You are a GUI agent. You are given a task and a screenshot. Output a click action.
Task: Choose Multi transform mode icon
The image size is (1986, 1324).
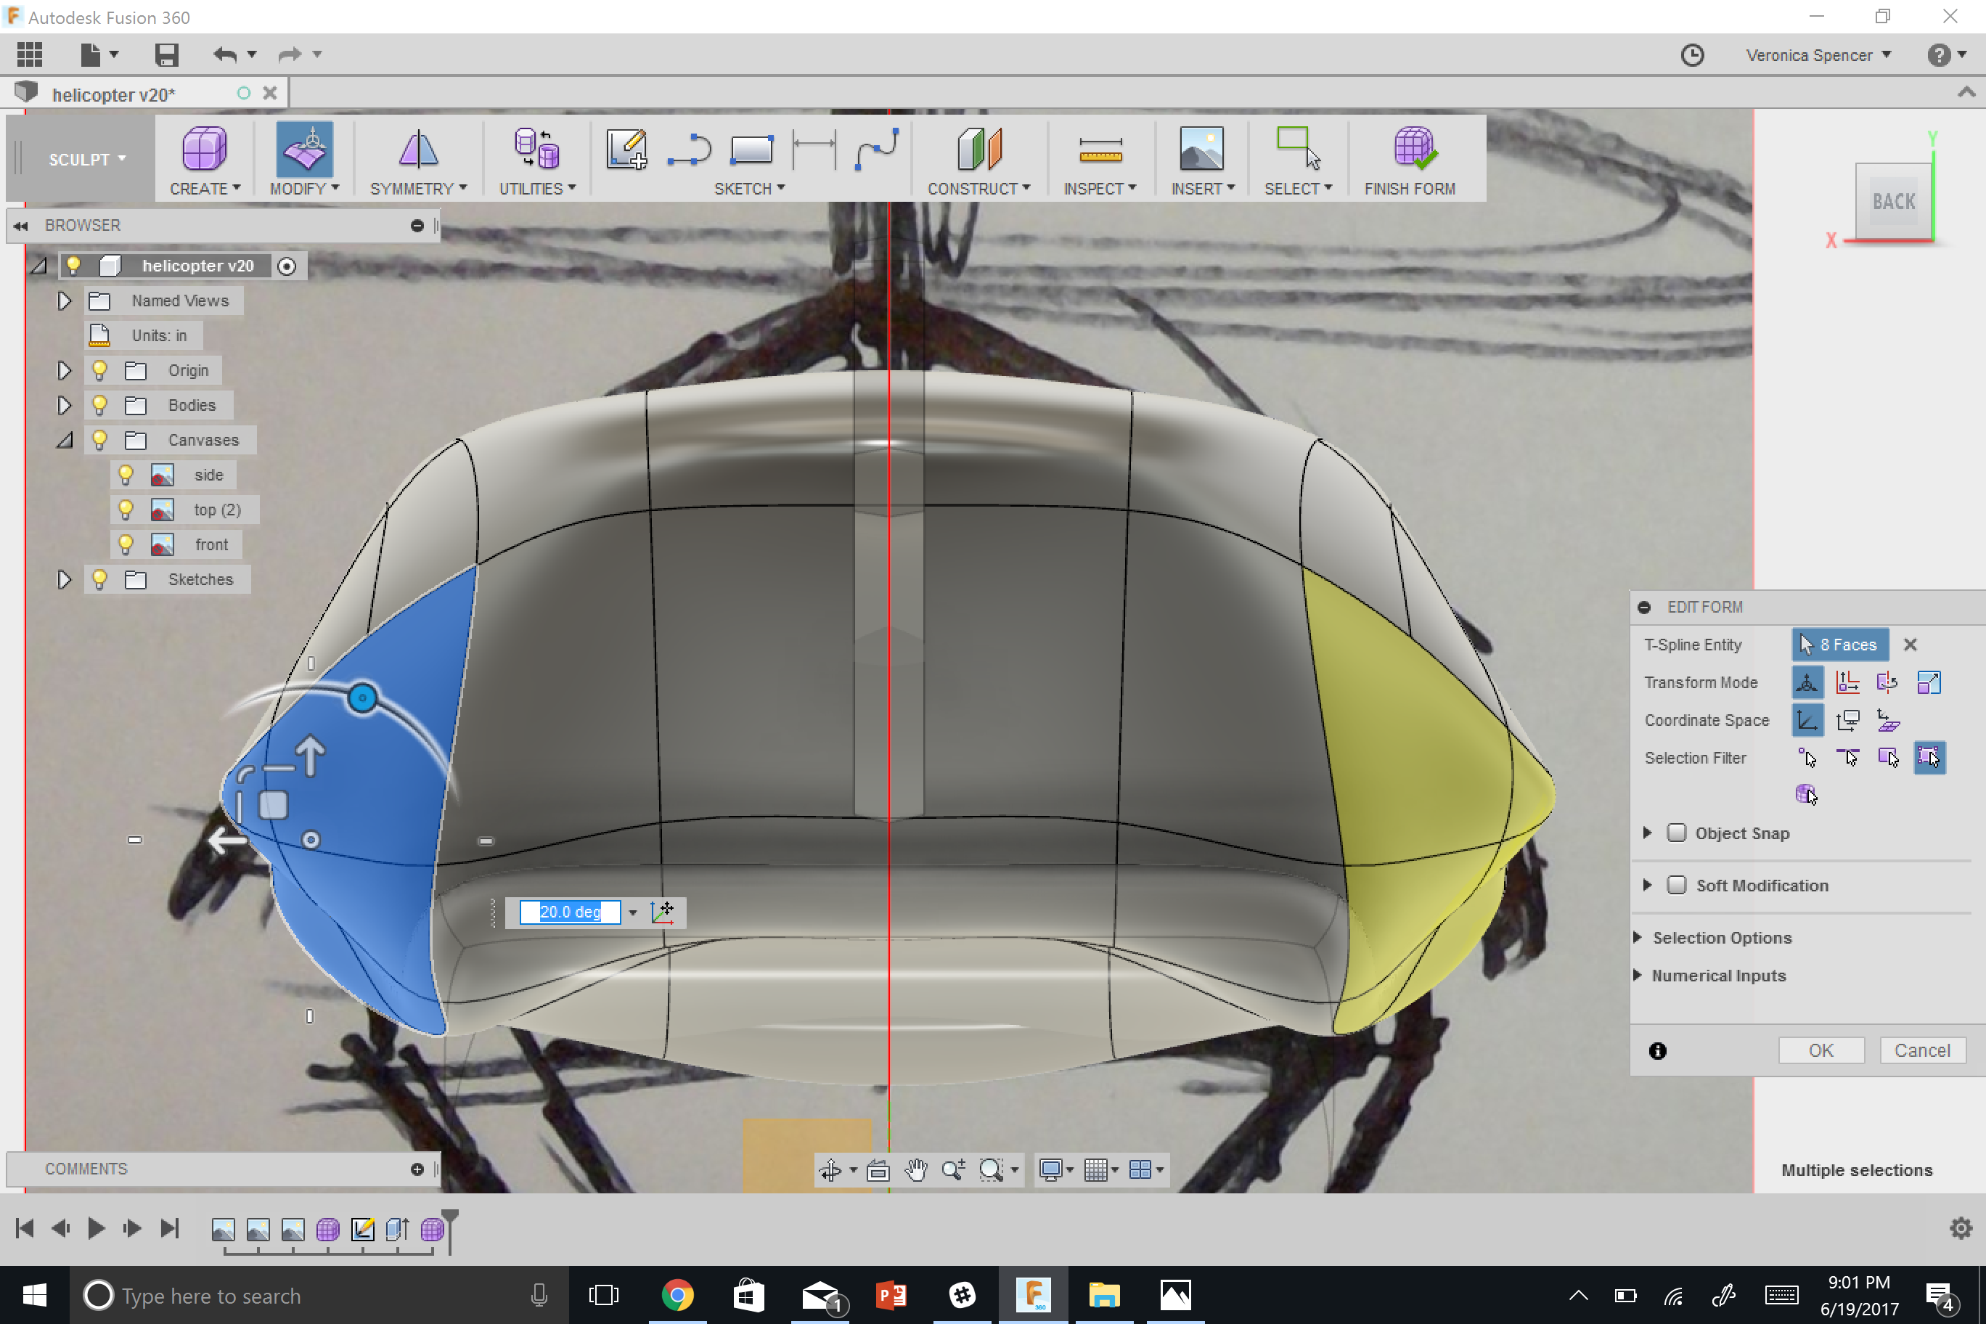pos(1807,682)
